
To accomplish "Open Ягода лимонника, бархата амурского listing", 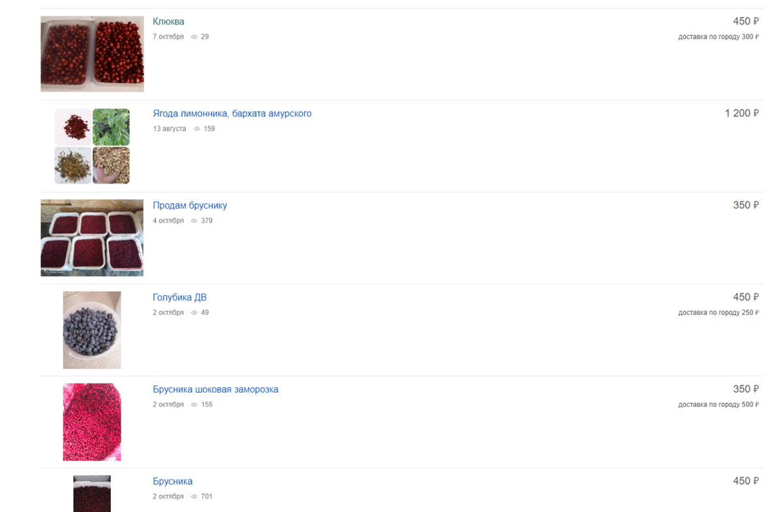I will coord(232,114).
